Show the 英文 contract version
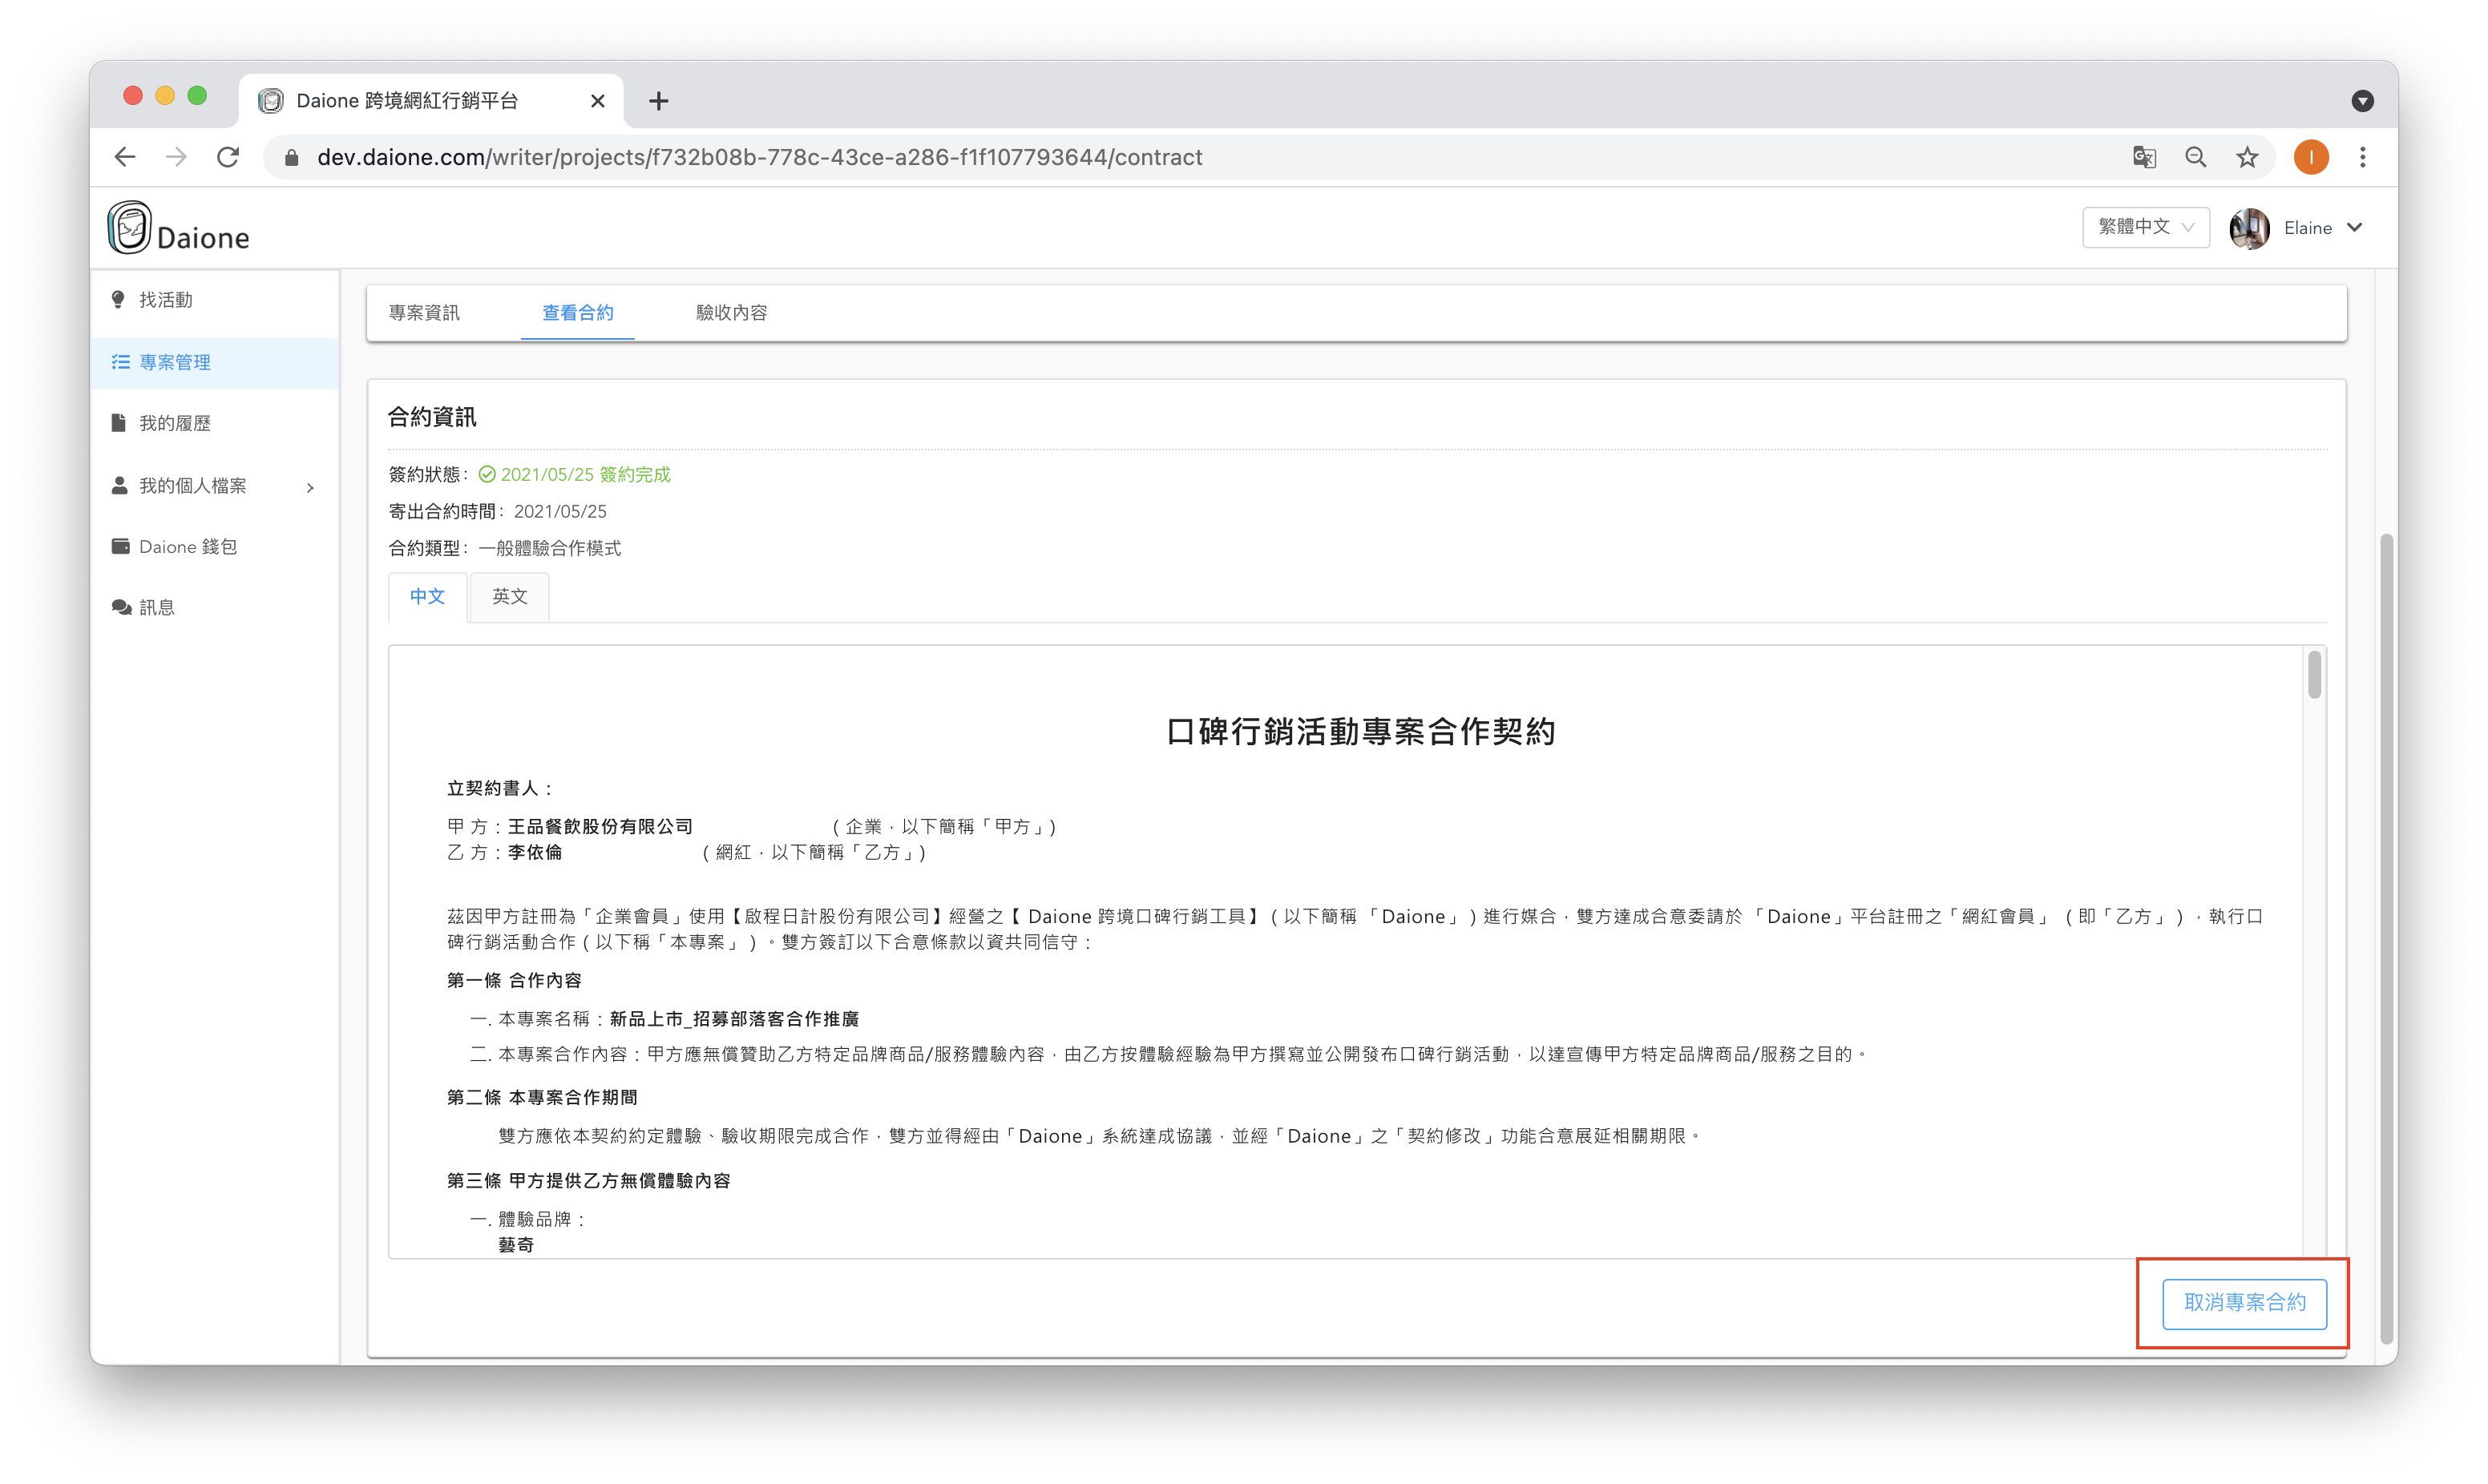This screenshot has width=2488, height=1484. (x=510, y=597)
